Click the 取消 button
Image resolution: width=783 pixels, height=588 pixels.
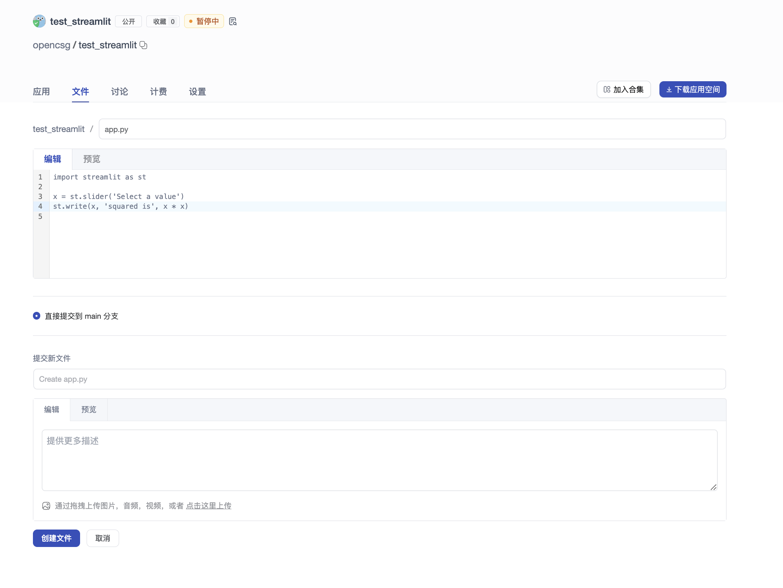[x=102, y=538]
